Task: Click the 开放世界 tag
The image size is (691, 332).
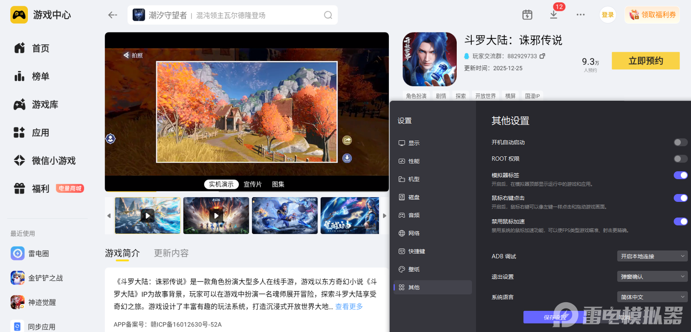Action: click(x=485, y=96)
